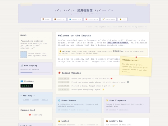Click the music note icon beside Now Playing
The width and height of the screenshot is (168, 126).
coord(22,66)
